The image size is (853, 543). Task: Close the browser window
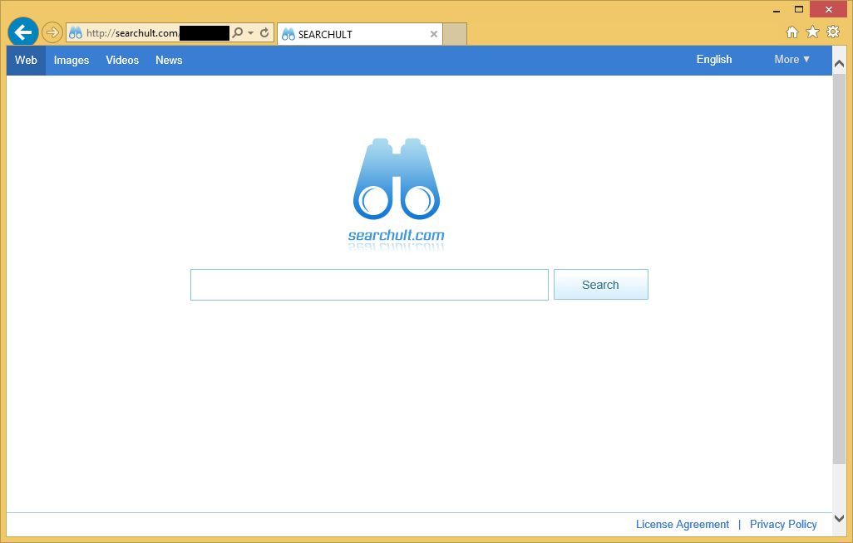point(829,9)
